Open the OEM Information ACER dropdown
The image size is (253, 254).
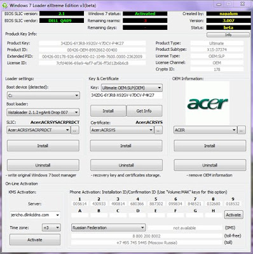click(205, 130)
